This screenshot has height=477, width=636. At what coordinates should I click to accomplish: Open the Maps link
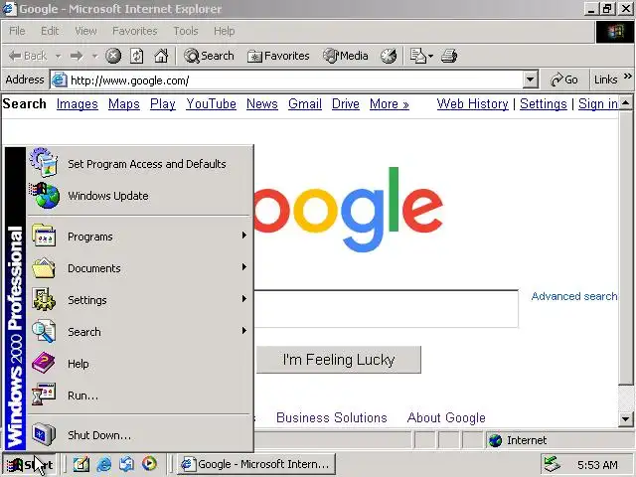click(x=123, y=103)
